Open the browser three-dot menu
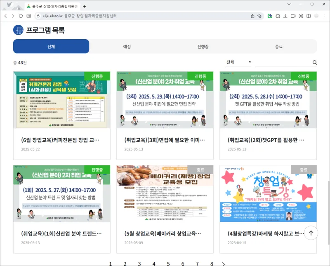The height and width of the screenshot is (266, 330). 323,16
